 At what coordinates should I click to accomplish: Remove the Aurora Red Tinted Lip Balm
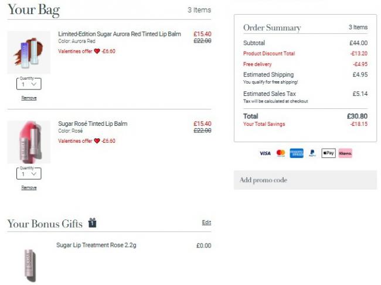[x=29, y=98]
